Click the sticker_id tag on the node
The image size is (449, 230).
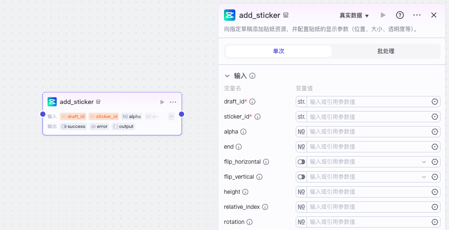104,117
